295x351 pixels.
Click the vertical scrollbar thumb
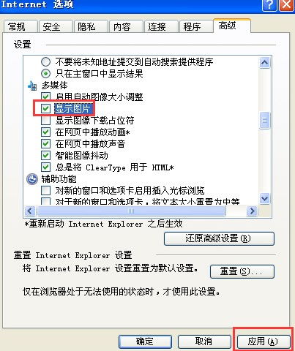(265, 120)
